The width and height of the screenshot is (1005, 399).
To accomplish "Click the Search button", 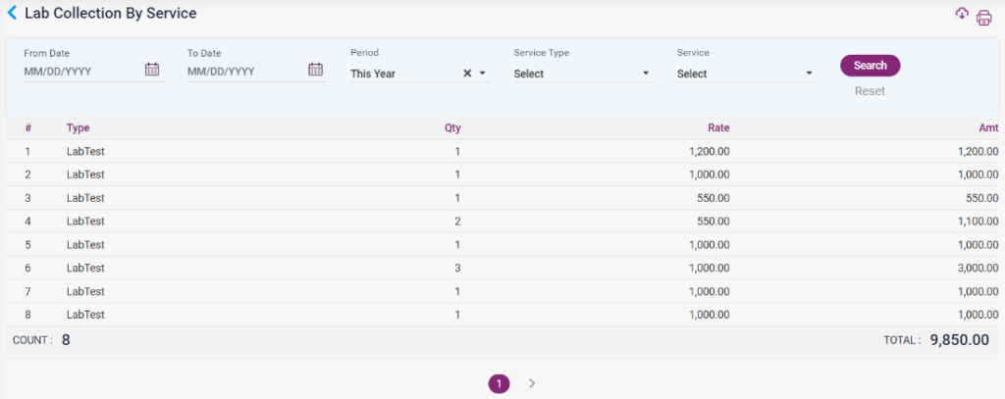I will 870,66.
